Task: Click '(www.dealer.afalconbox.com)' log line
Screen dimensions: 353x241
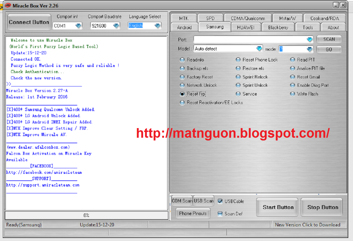Action: pyautogui.click(x=38, y=147)
